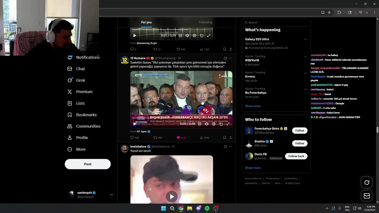Image resolution: width=379 pixels, height=213 pixels.
Task: Click the Post button
Action: tap(88, 164)
